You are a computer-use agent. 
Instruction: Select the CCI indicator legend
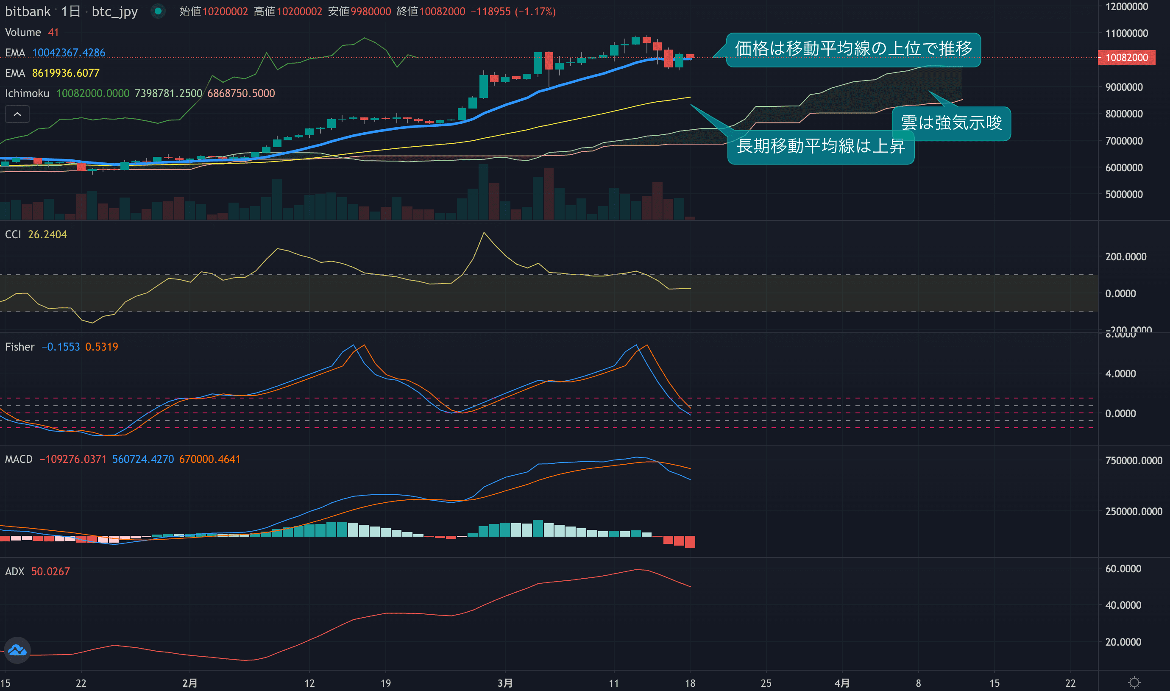[x=13, y=234]
